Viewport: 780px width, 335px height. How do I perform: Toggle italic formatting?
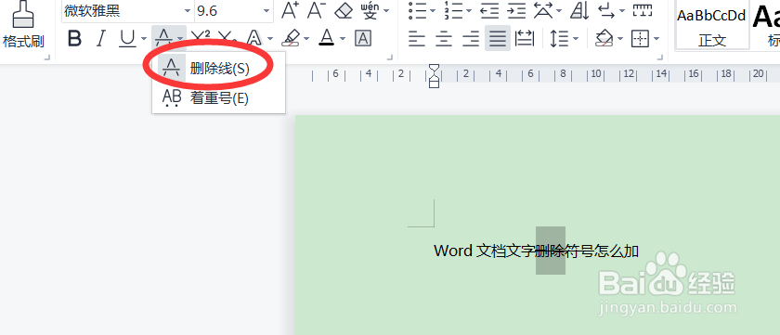(x=101, y=38)
